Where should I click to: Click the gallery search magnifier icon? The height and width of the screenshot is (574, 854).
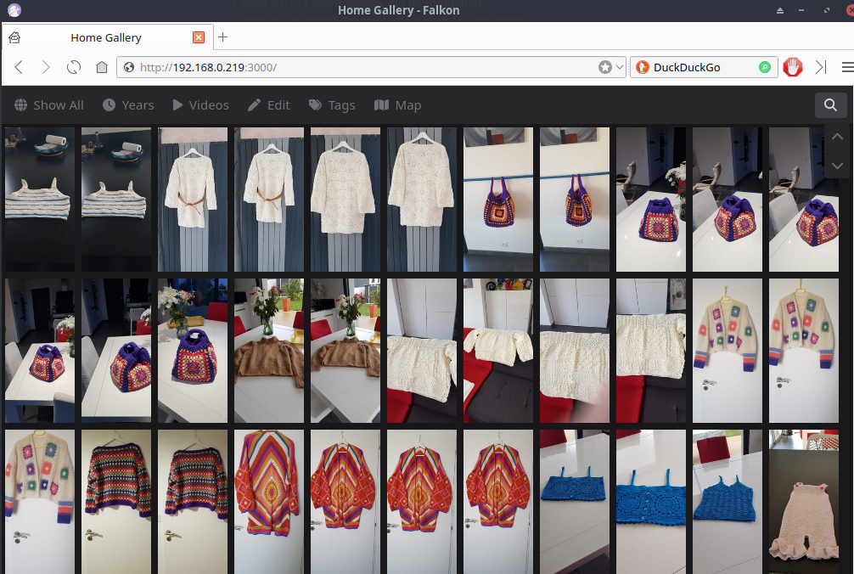(829, 105)
